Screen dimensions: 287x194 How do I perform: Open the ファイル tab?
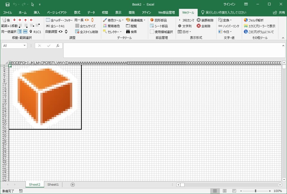[x=7, y=13]
